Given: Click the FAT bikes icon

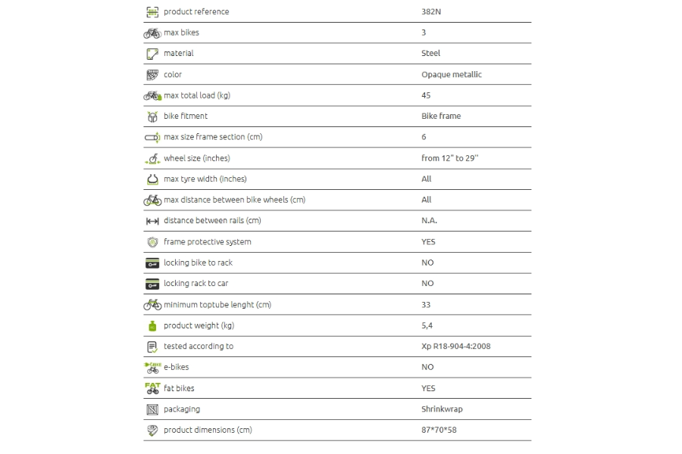Looking at the screenshot, I should point(152,388).
